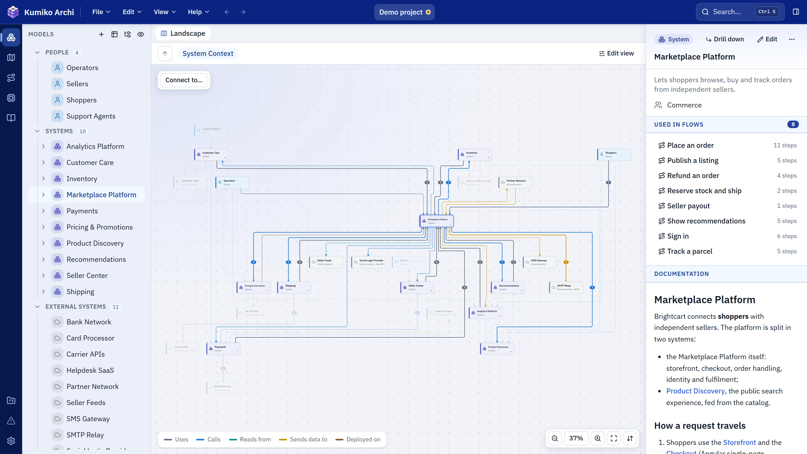Add a new model with plus icon

(x=101, y=35)
